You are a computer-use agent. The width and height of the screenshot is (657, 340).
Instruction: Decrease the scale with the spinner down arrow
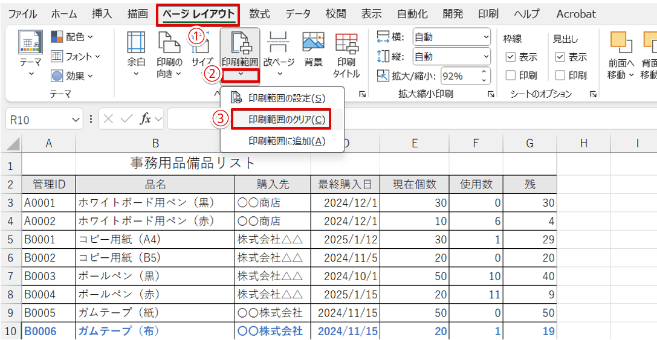point(484,80)
